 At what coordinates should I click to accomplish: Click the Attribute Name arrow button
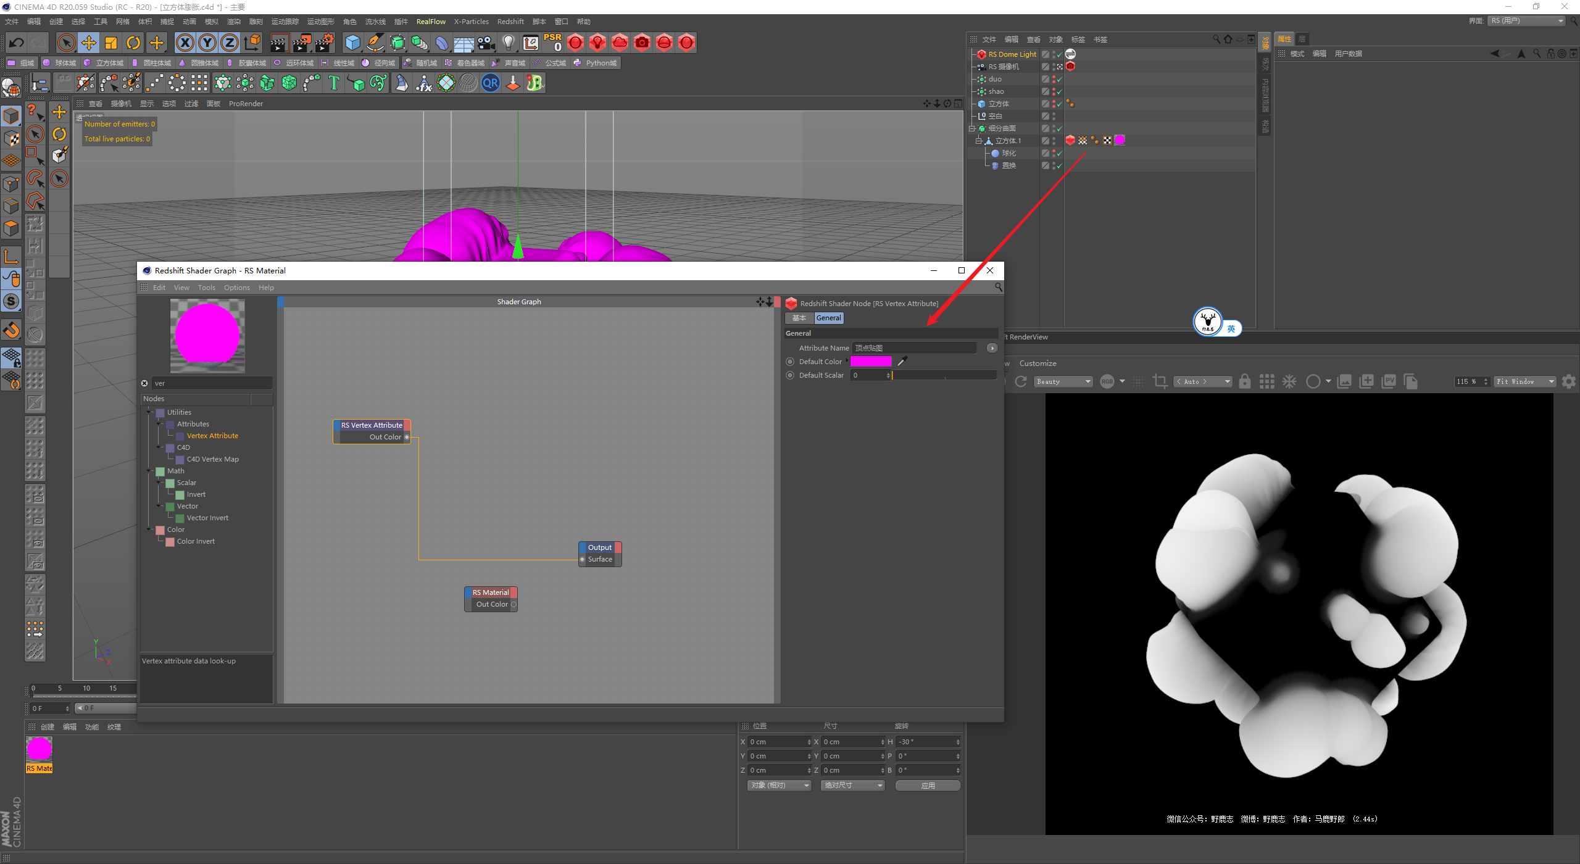pyautogui.click(x=992, y=348)
